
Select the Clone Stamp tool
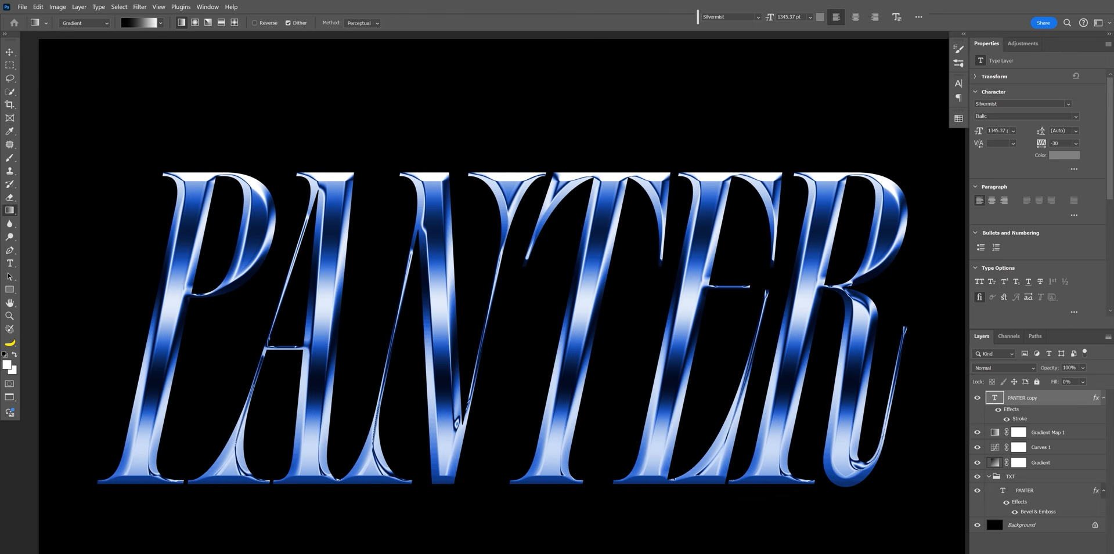[10, 171]
